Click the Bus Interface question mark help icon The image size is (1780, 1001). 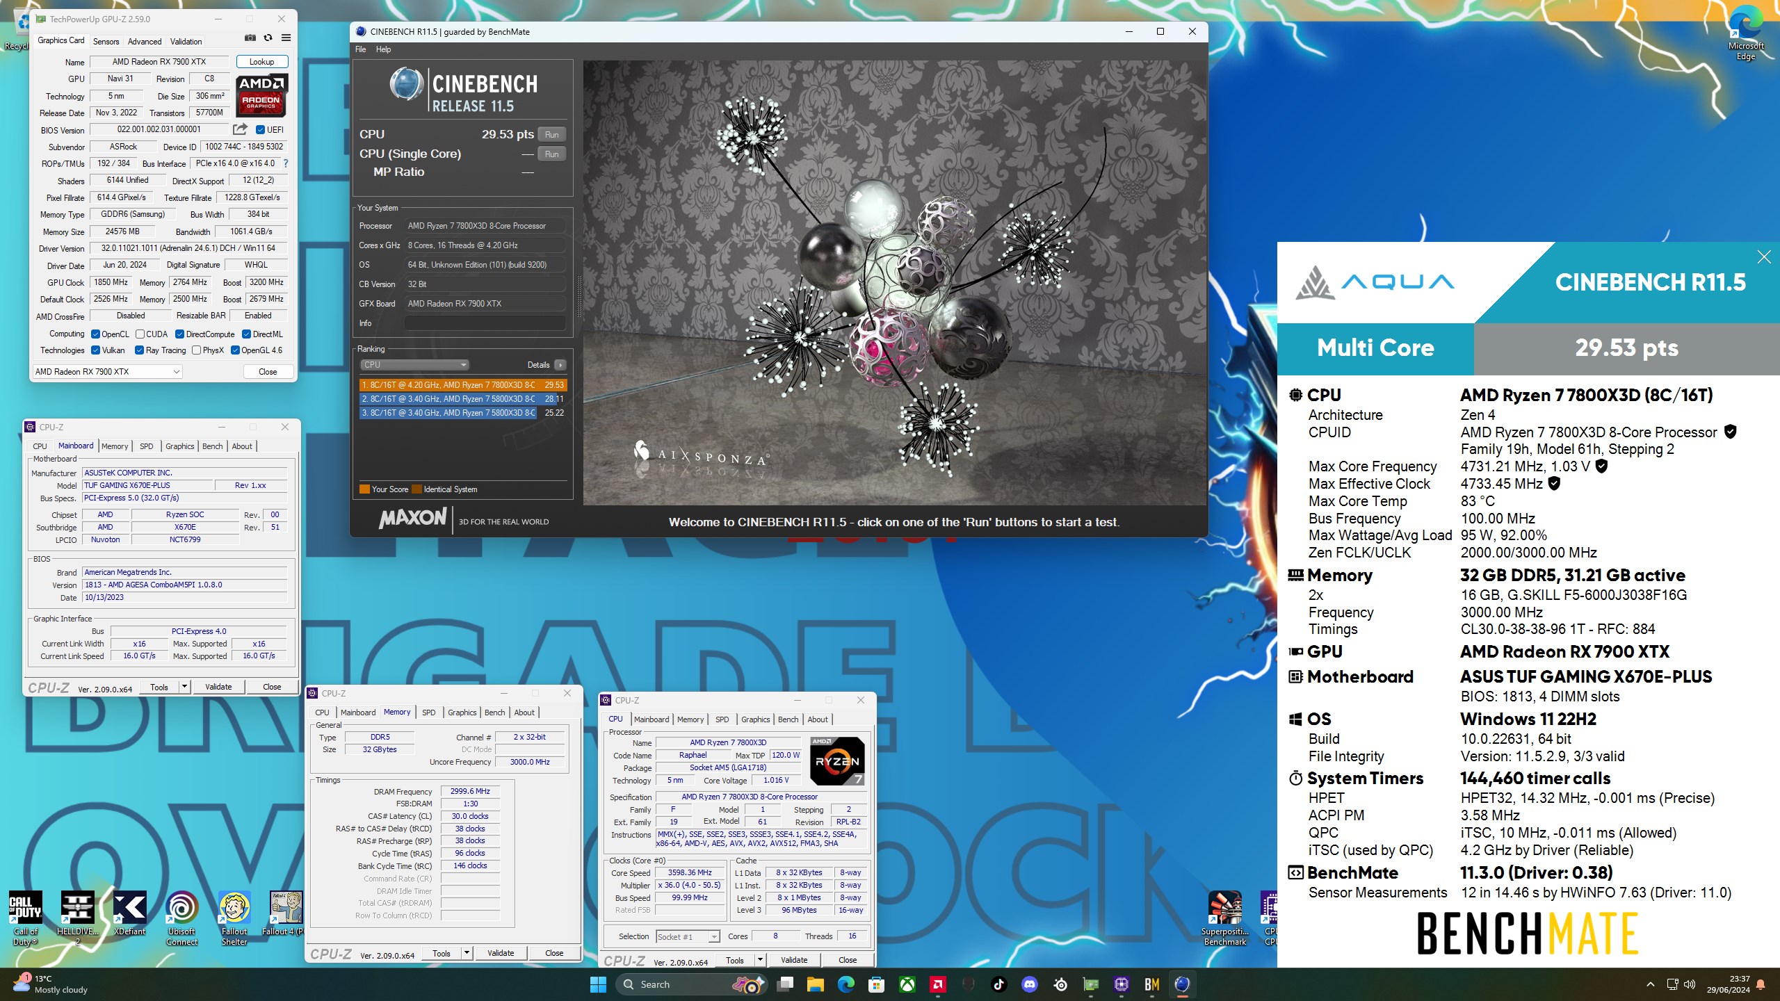coord(285,163)
